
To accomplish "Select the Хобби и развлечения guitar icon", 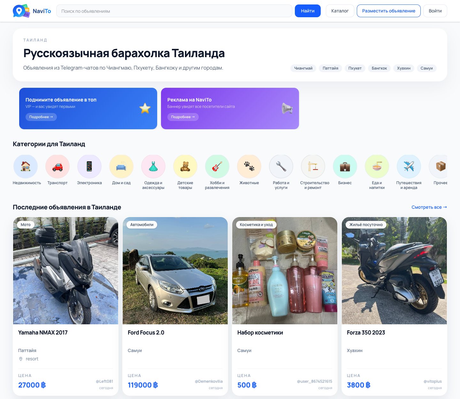I will click(217, 166).
